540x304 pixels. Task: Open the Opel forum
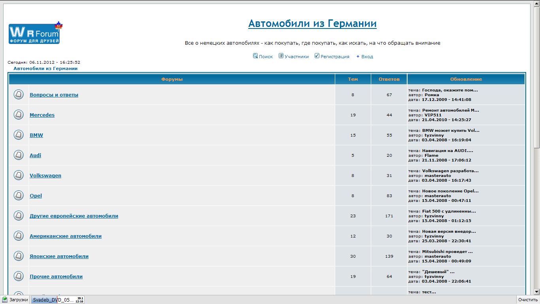(x=36, y=196)
